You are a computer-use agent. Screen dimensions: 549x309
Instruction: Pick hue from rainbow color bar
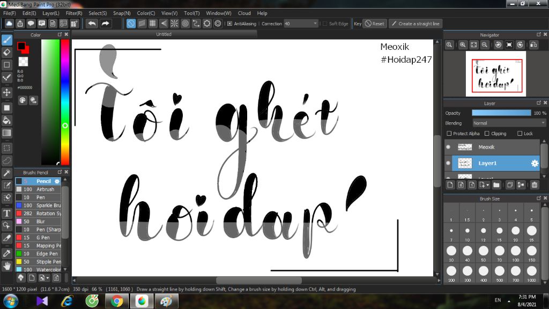[x=65, y=102]
